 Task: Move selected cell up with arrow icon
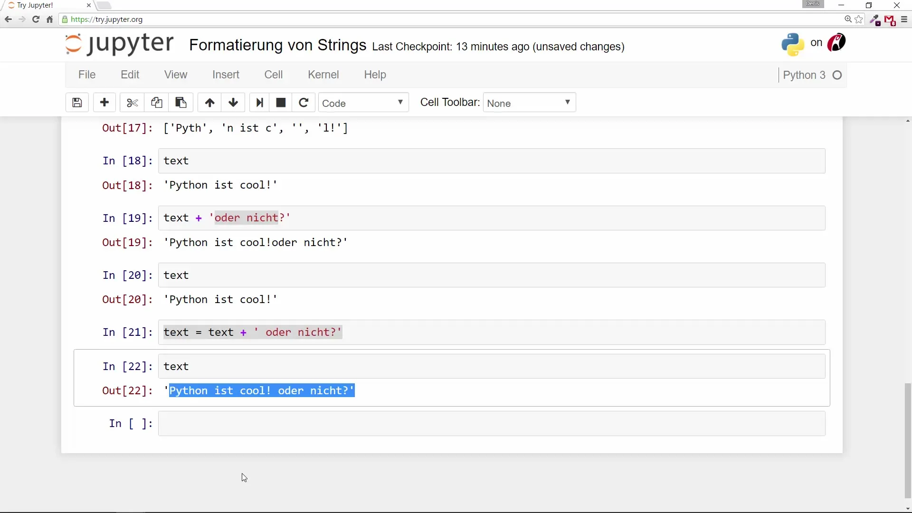(x=209, y=103)
